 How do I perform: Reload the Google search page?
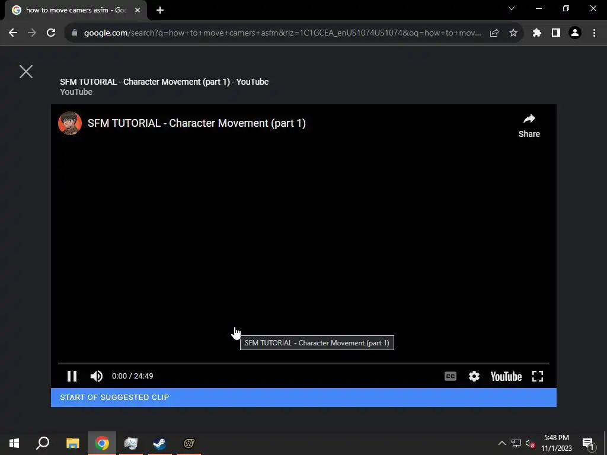coord(51,33)
